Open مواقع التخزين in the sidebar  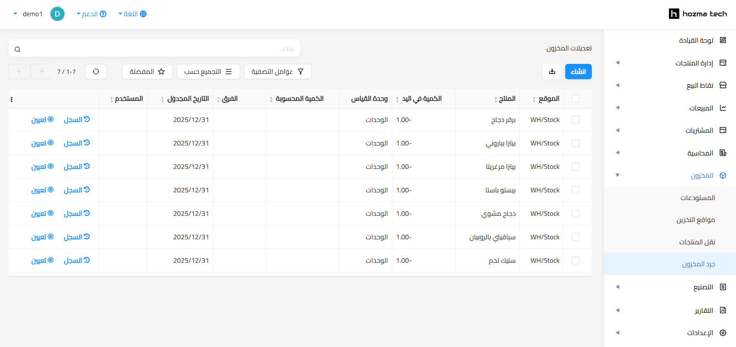click(x=696, y=220)
